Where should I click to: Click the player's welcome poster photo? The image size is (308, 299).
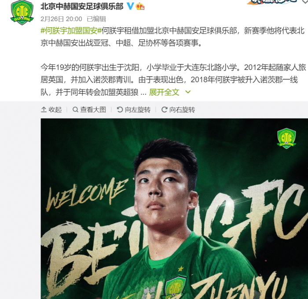174,209
